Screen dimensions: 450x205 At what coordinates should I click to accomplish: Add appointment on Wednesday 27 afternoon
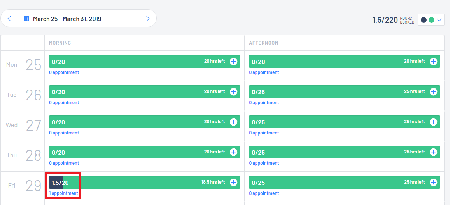click(433, 122)
